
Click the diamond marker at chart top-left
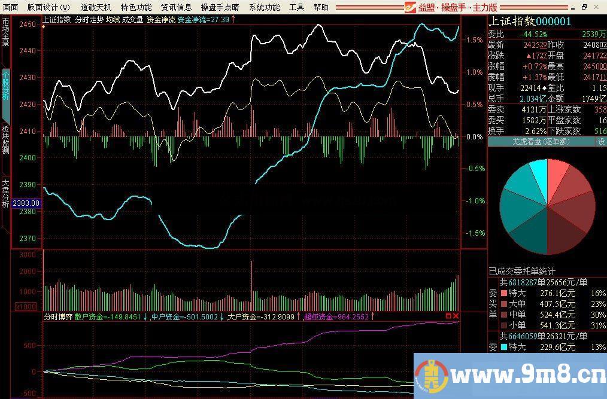[44, 27]
